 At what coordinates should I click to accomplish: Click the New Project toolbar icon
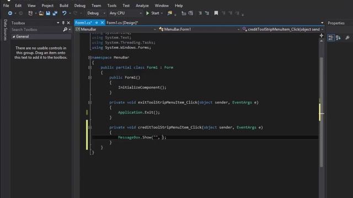30,13
